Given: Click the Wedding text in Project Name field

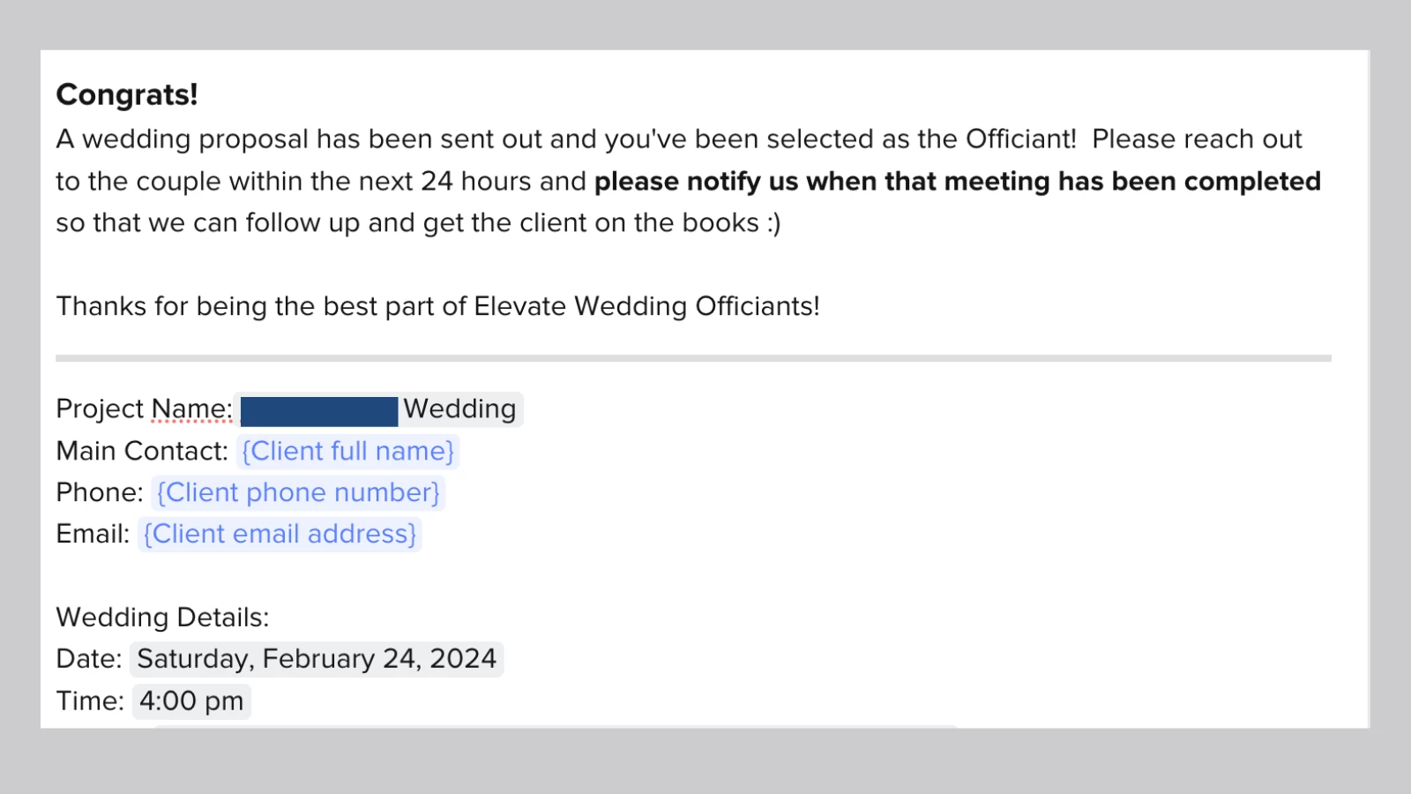Looking at the screenshot, I should pos(459,409).
